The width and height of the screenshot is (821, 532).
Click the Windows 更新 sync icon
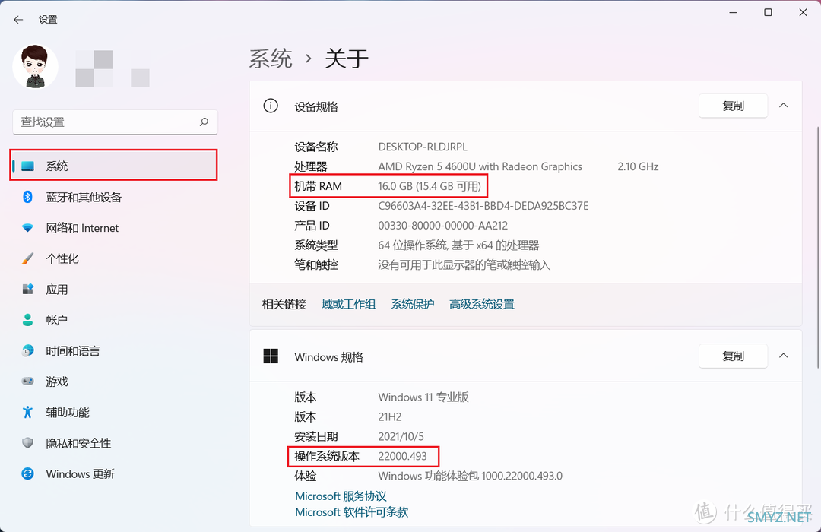28,474
